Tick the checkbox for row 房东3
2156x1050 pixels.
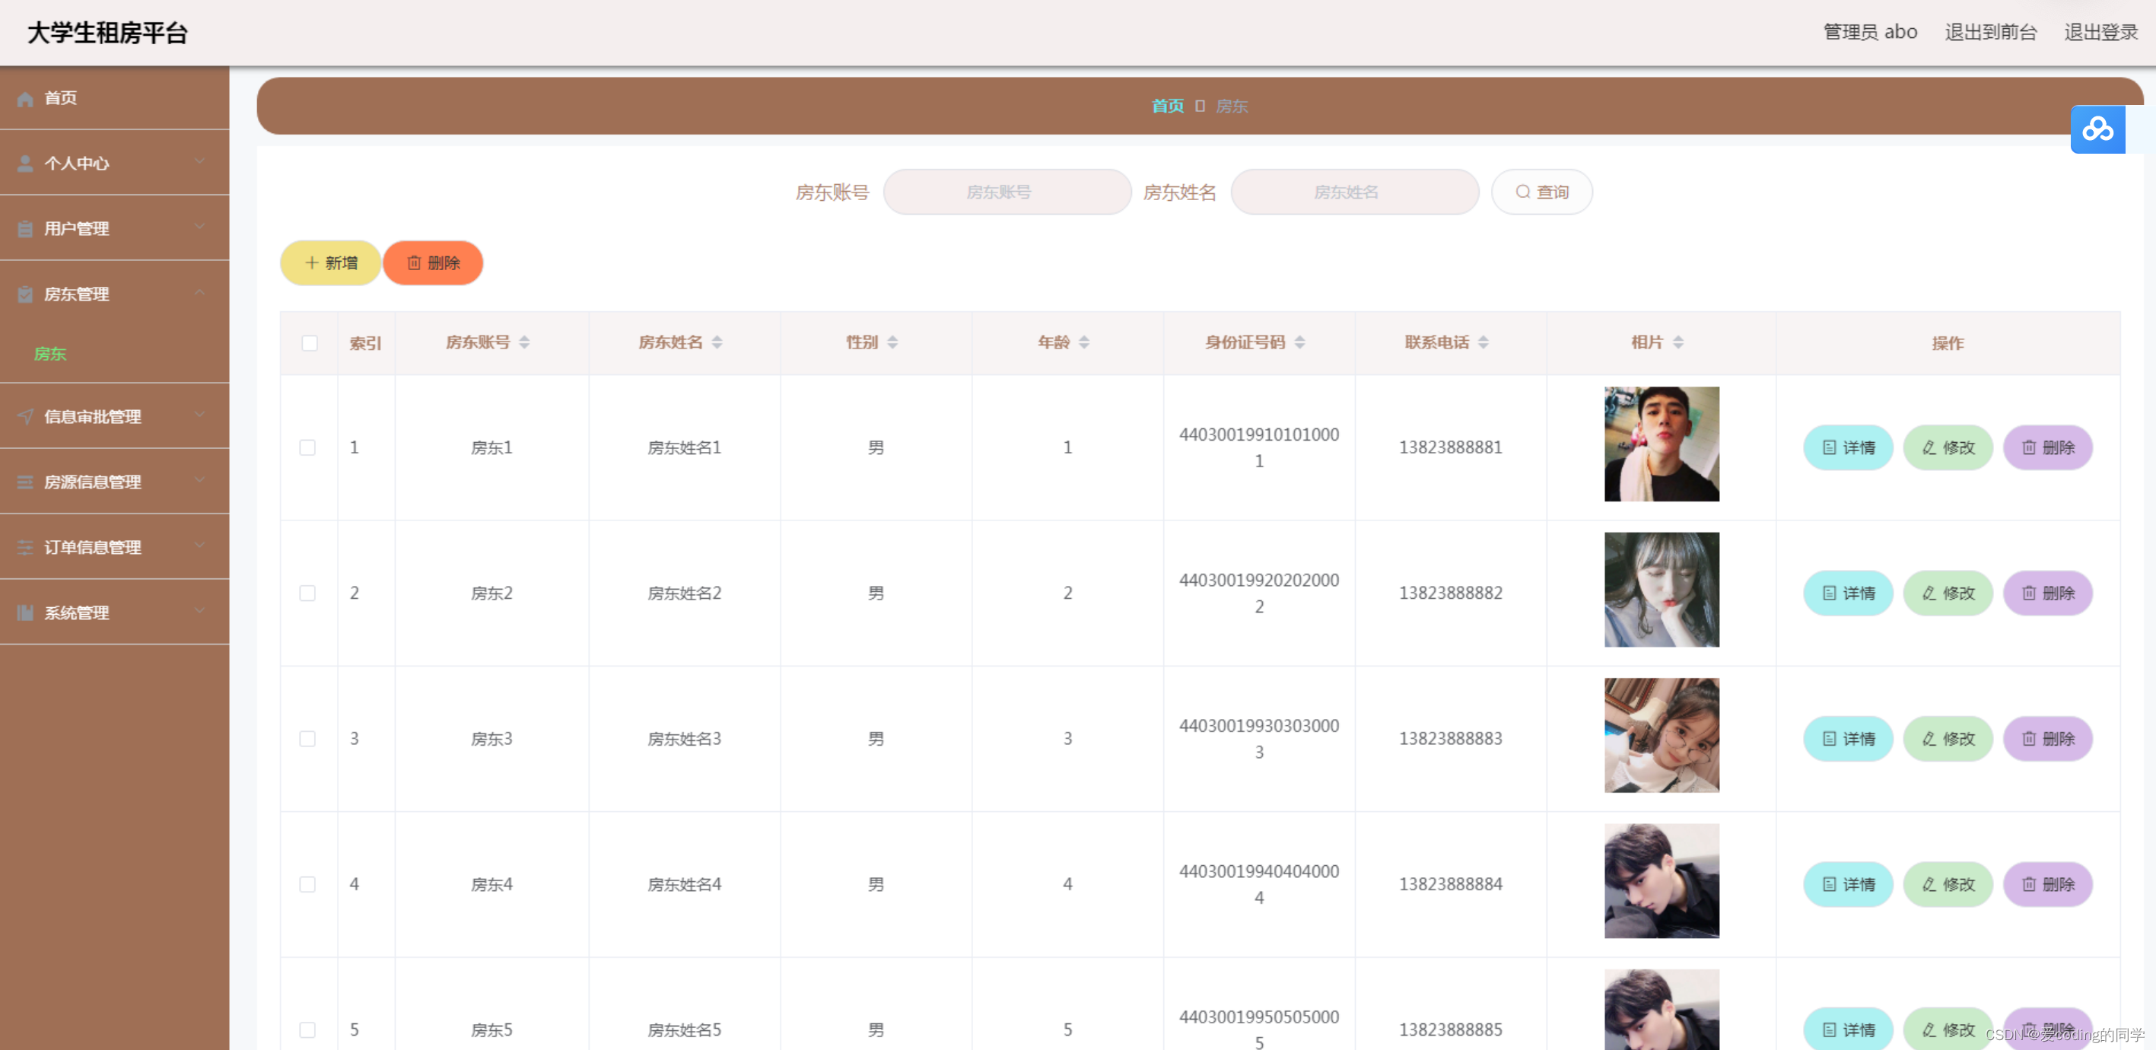click(308, 740)
